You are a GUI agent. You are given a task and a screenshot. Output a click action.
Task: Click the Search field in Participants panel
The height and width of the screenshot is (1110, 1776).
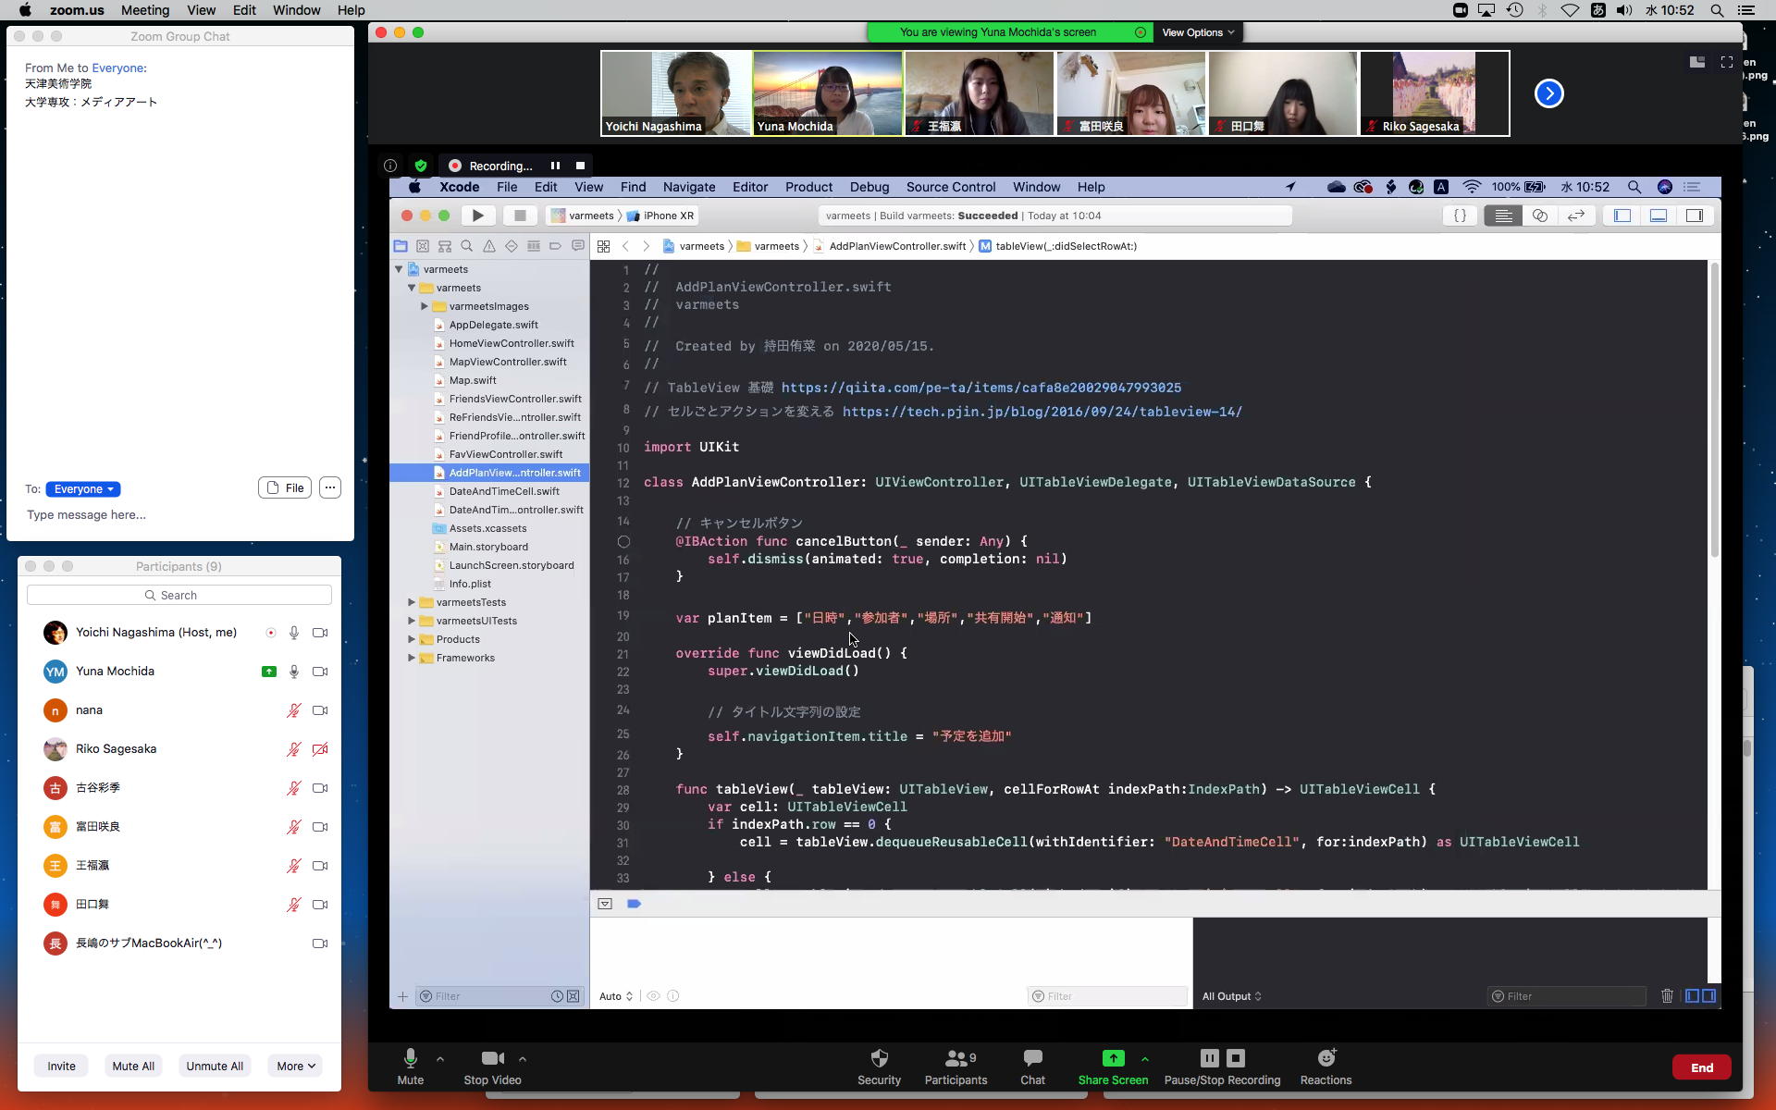179,595
